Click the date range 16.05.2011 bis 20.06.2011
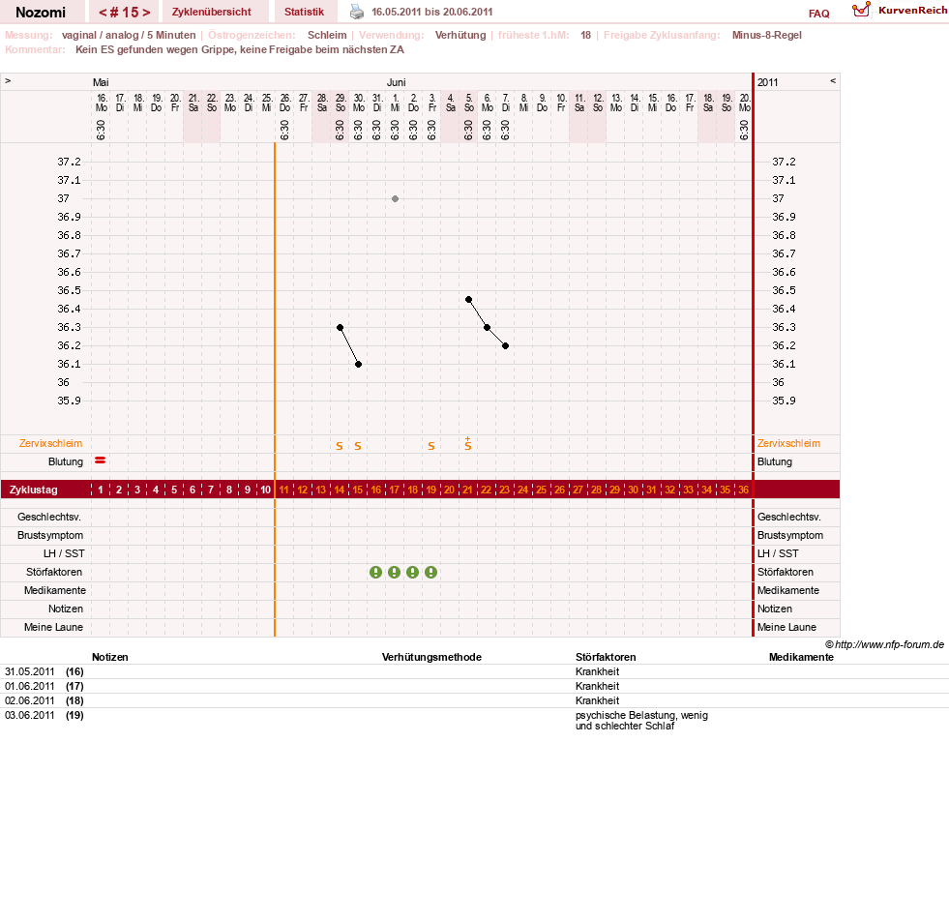The width and height of the screenshot is (949, 921). point(431,12)
